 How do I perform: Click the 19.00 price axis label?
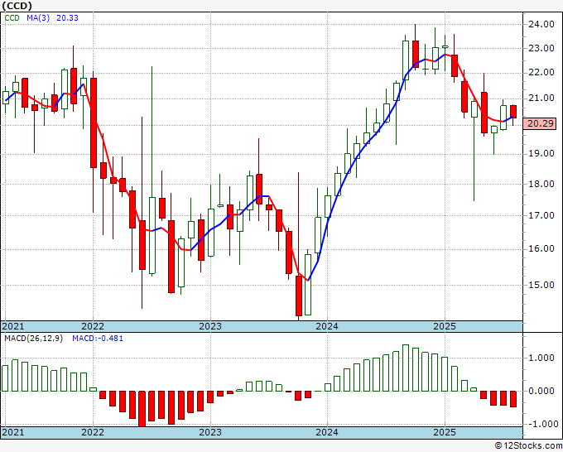pos(541,154)
